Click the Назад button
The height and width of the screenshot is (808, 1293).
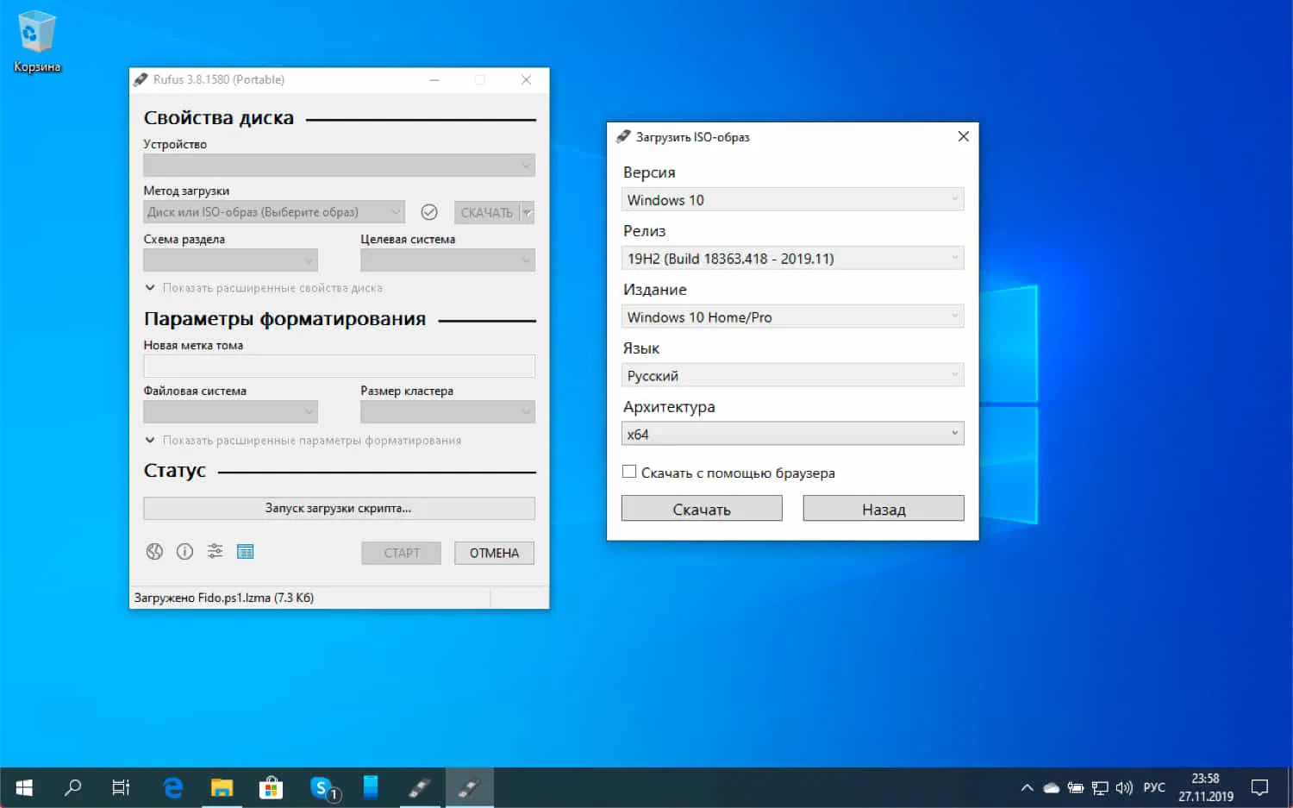click(x=884, y=509)
